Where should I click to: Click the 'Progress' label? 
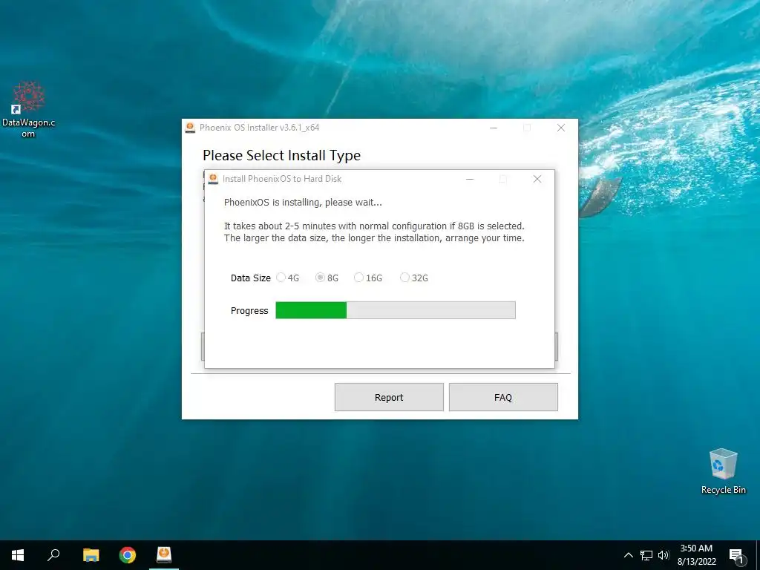point(249,311)
